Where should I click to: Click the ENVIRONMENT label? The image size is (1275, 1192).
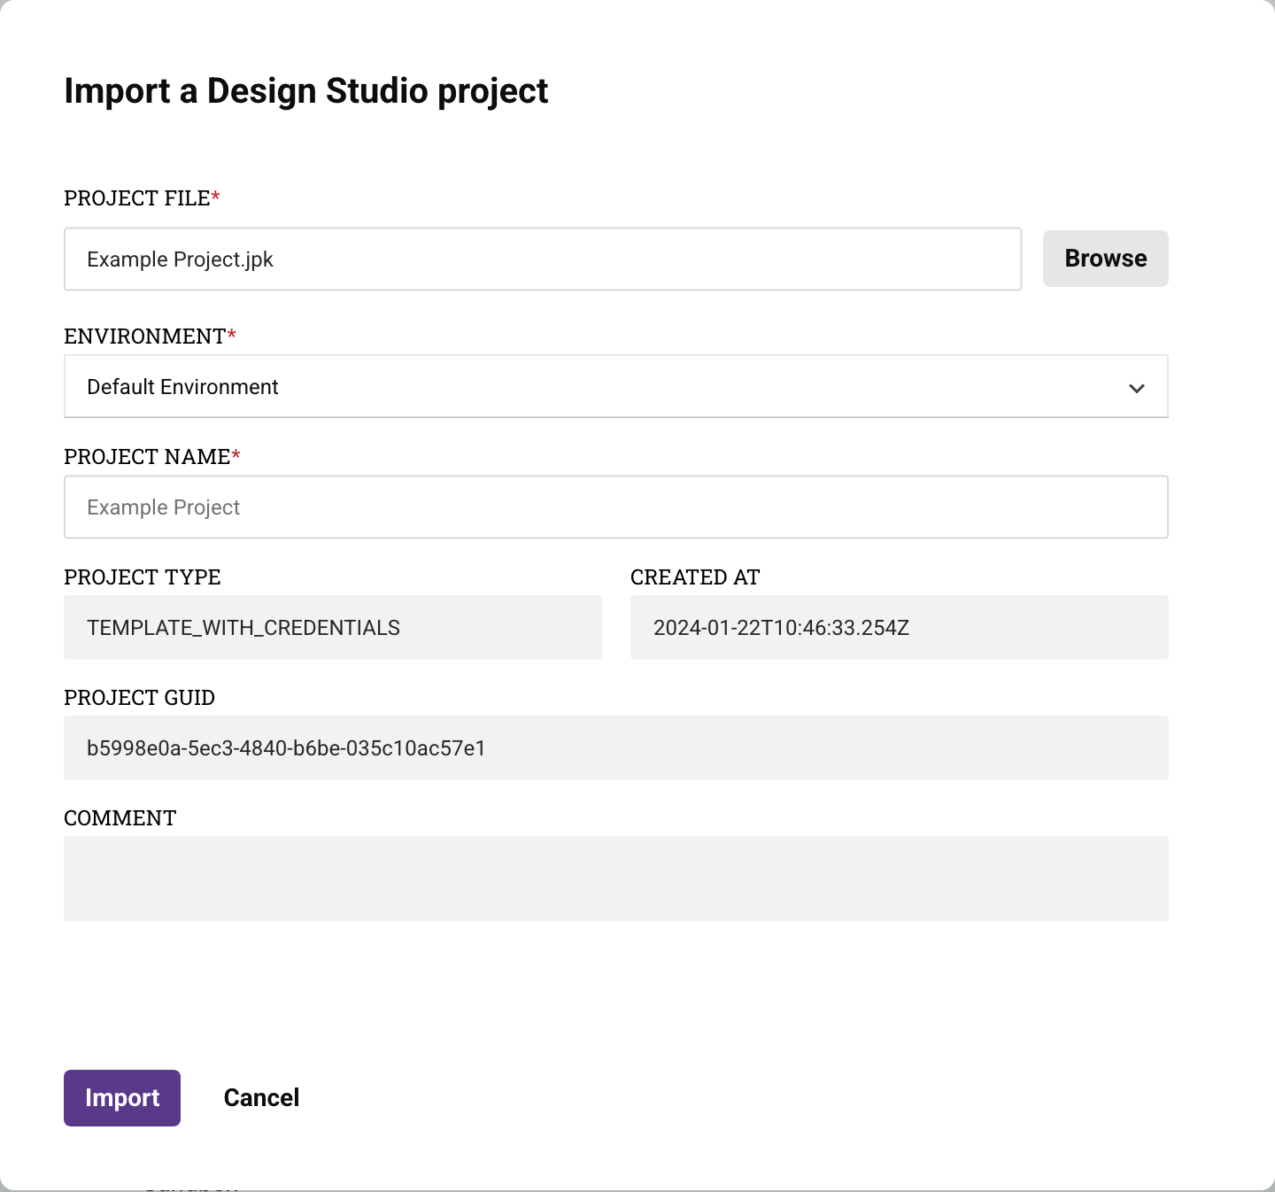(144, 337)
